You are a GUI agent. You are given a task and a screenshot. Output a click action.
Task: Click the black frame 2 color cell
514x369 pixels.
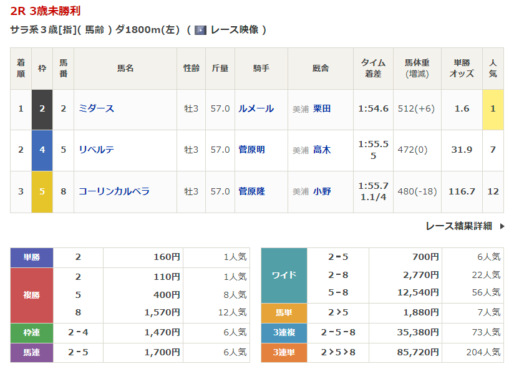pos(42,108)
